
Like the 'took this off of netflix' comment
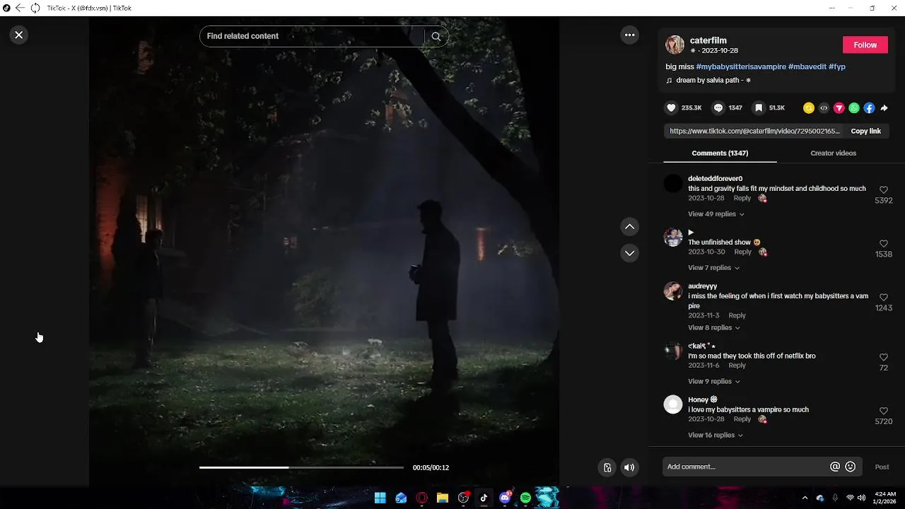pyautogui.click(x=884, y=358)
